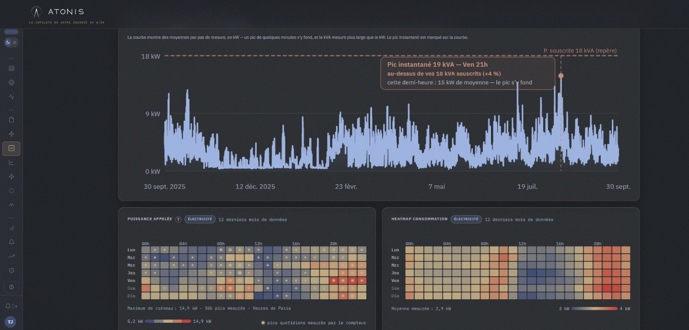Open the line graph axes icon in sidebar
689x330 pixels.
[x=12, y=163]
